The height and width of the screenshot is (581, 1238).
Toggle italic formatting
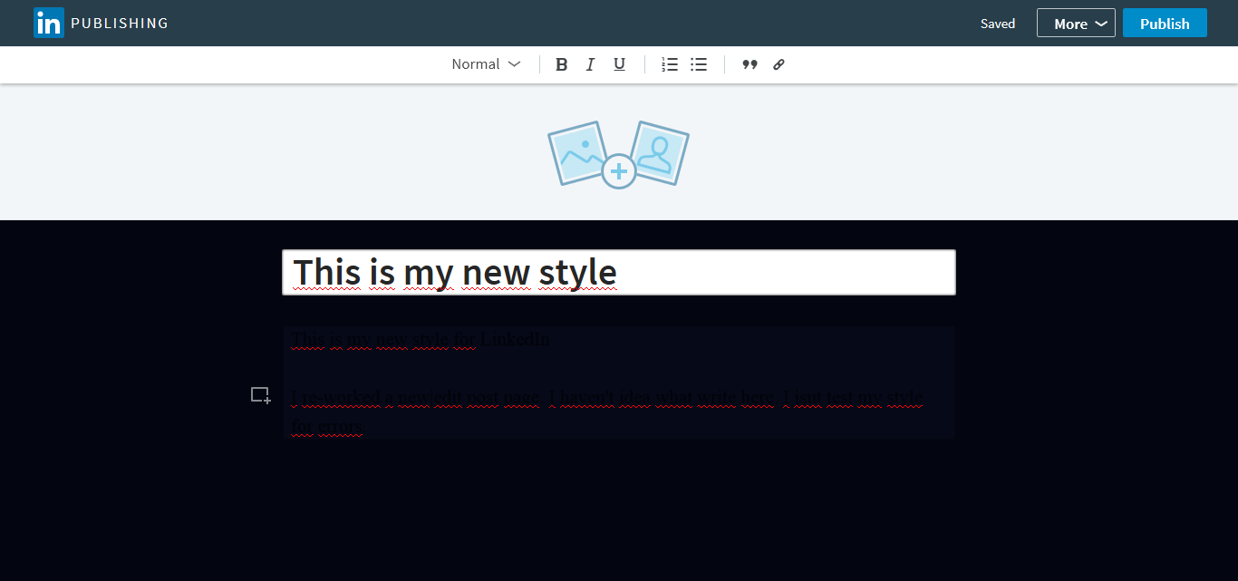[x=590, y=64]
